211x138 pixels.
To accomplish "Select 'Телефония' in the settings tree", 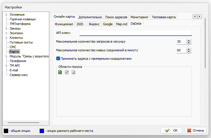I will point(18,61).
